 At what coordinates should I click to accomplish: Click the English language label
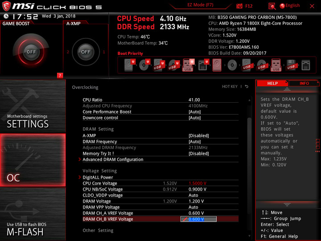click(x=292, y=5)
